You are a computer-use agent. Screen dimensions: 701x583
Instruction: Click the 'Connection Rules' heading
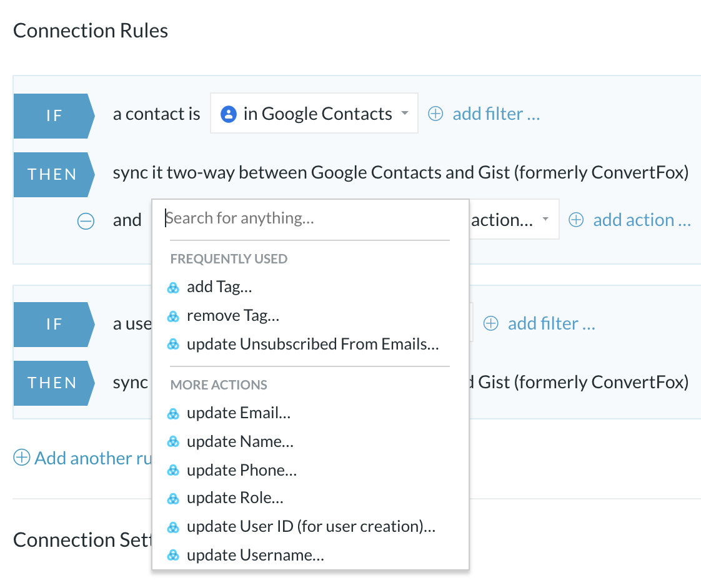point(91,31)
